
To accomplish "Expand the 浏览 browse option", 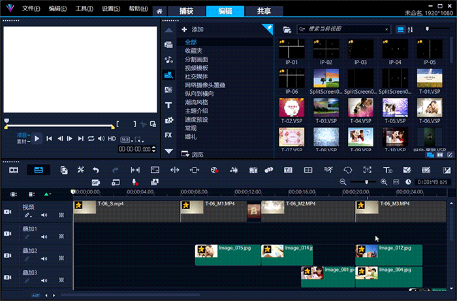I will [x=197, y=154].
